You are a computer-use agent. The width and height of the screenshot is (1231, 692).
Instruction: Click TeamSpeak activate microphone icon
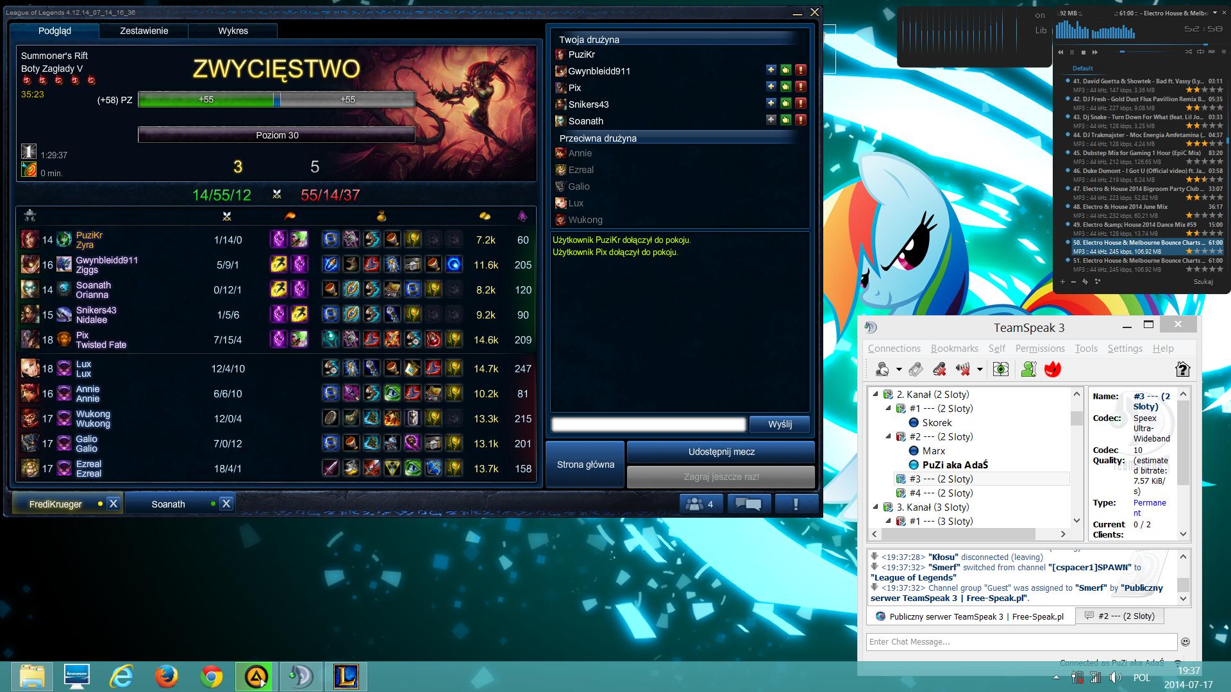pos(915,369)
